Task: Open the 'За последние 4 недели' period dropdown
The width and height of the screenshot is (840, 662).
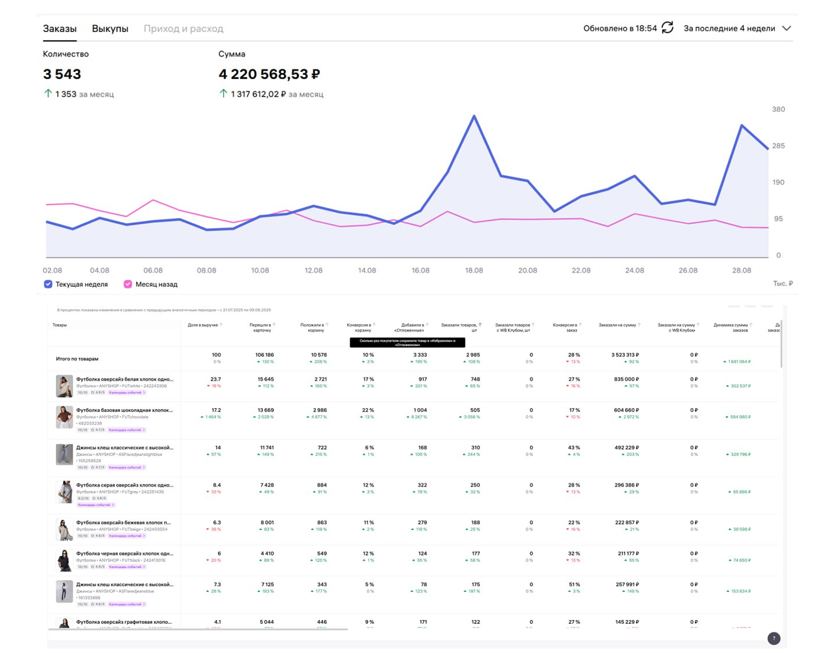Action: [x=737, y=29]
